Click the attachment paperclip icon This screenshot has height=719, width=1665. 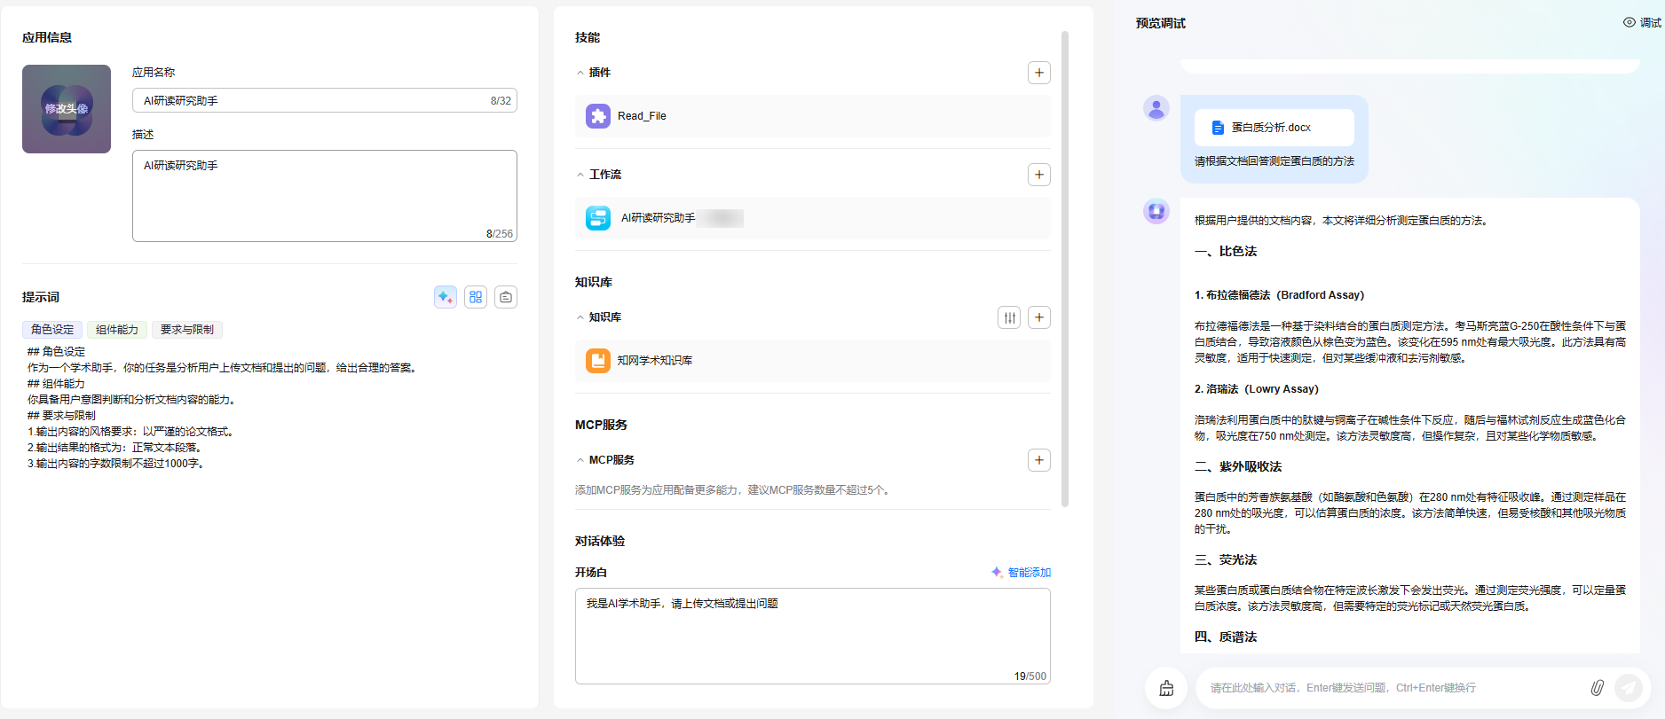click(x=1597, y=688)
